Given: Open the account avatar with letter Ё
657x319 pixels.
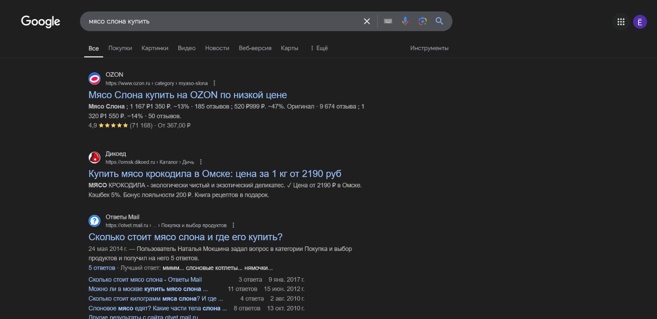Looking at the screenshot, I should tap(640, 22).
